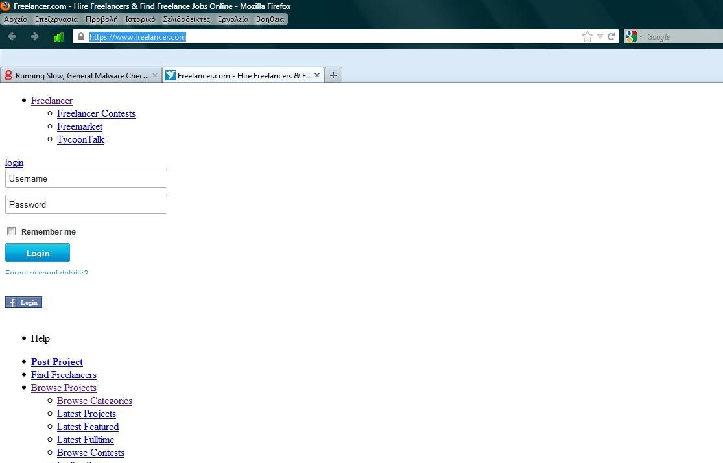This screenshot has width=723, height=463.
Task: Open the Latest Fulltime link
Action: pyautogui.click(x=86, y=440)
